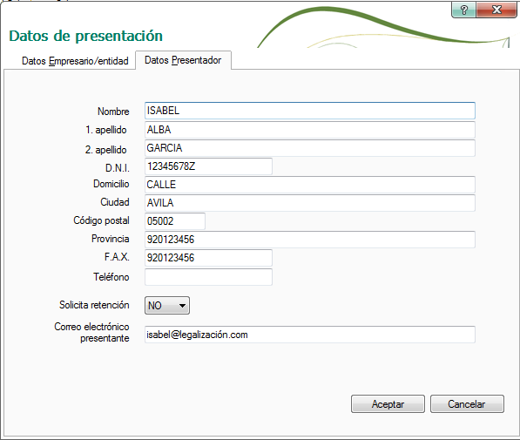Click the Correo electrónico presentante field

click(310, 335)
